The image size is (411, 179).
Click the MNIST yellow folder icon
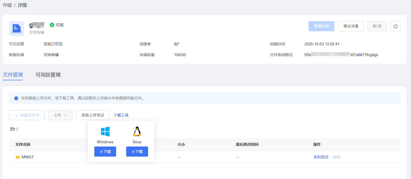tap(18, 157)
